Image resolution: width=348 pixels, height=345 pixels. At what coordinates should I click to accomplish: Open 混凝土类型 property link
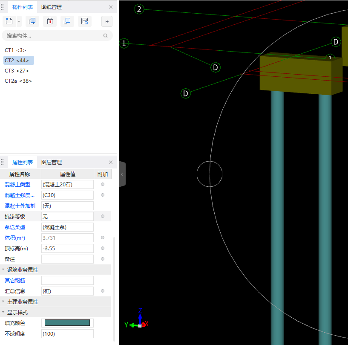tap(17, 185)
